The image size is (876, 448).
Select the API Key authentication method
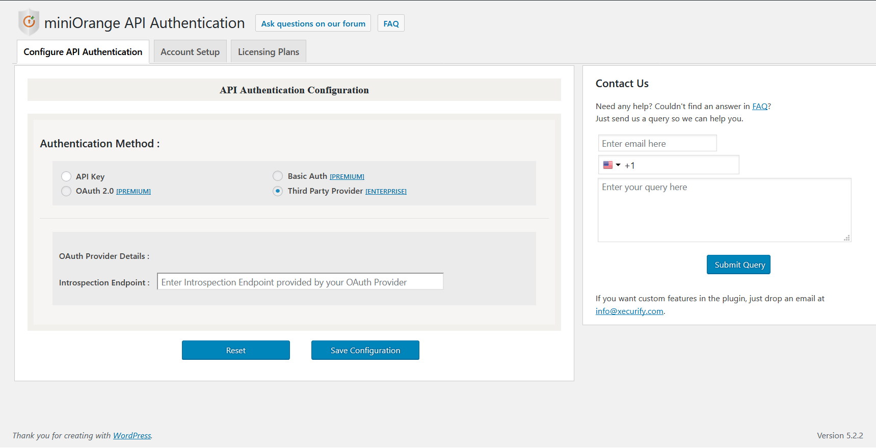(66, 176)
